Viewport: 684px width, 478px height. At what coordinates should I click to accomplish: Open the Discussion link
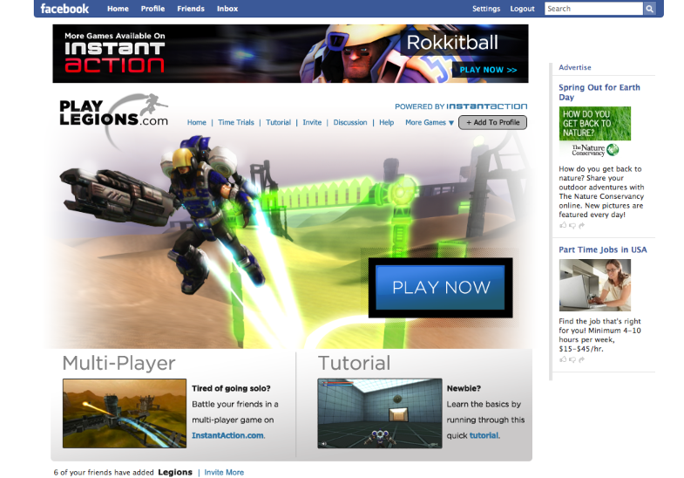350,123
